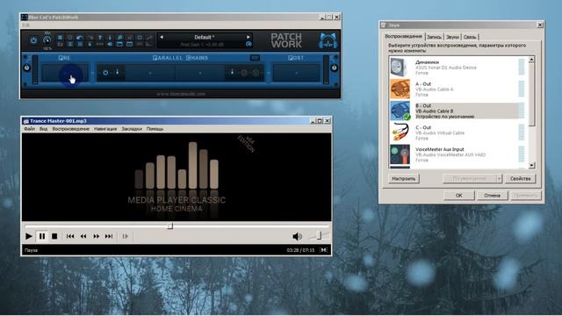Click the small box beside PARALLEL CHAINS title

255,58
